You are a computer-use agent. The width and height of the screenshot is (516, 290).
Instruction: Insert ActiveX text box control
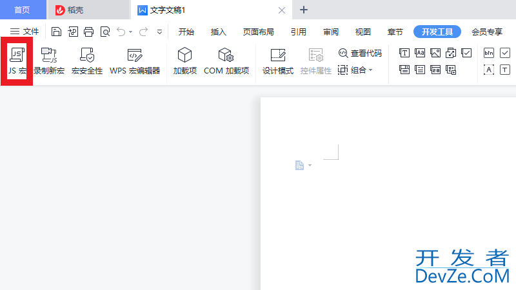coord(505,70)
